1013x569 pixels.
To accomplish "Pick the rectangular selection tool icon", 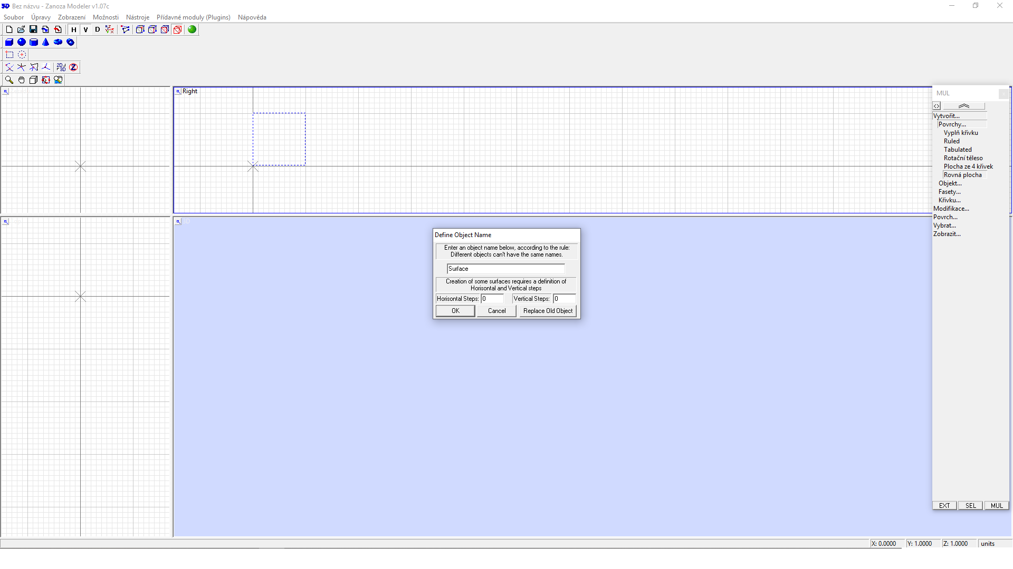I will [9, 55].
